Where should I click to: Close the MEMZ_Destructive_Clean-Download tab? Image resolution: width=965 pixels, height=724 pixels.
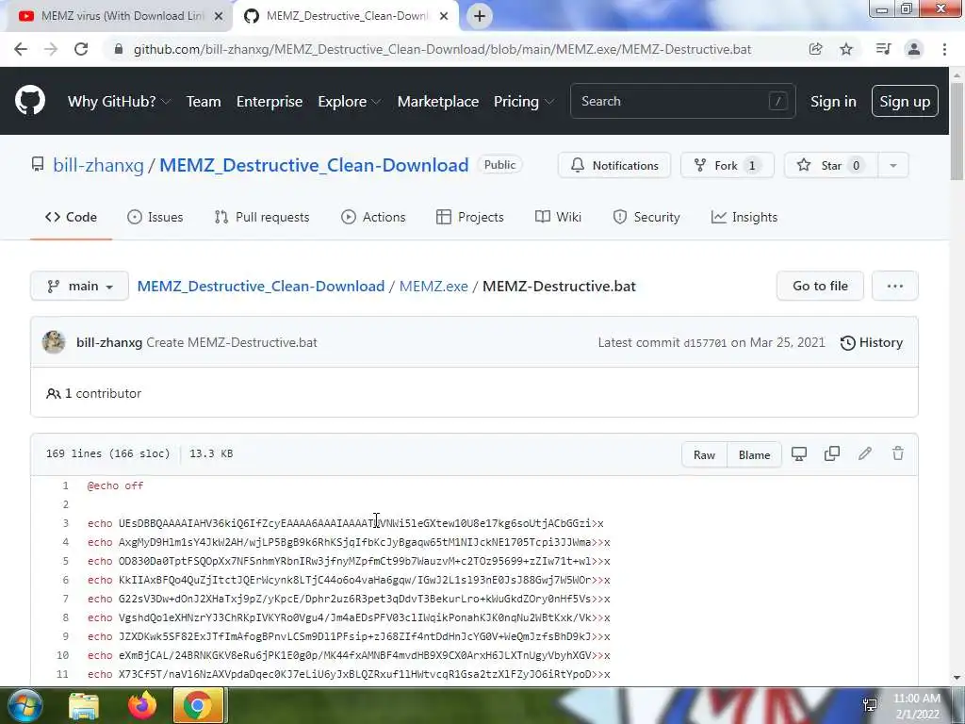pos(443,16)
